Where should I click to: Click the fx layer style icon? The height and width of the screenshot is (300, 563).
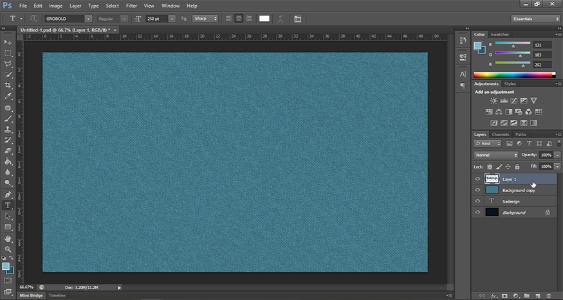click(x=494, y=296)
